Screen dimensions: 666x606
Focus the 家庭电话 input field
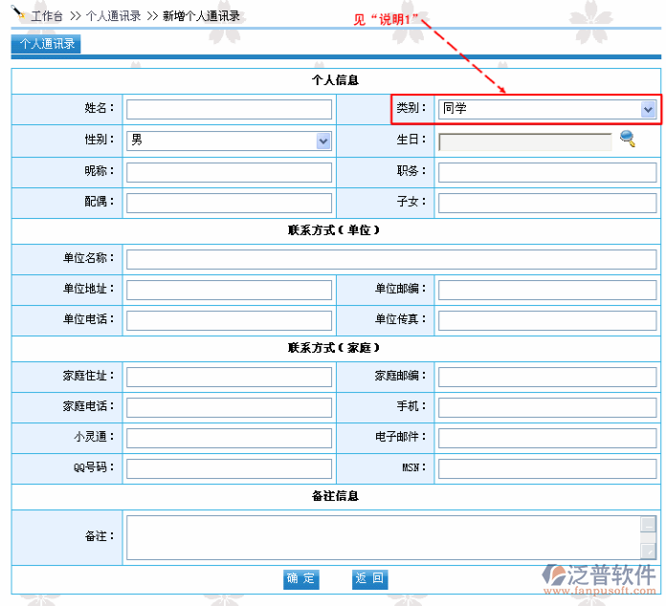click(229, 407)
